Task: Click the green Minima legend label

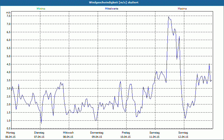Action: pyautogui.click(x=41, y=9)
